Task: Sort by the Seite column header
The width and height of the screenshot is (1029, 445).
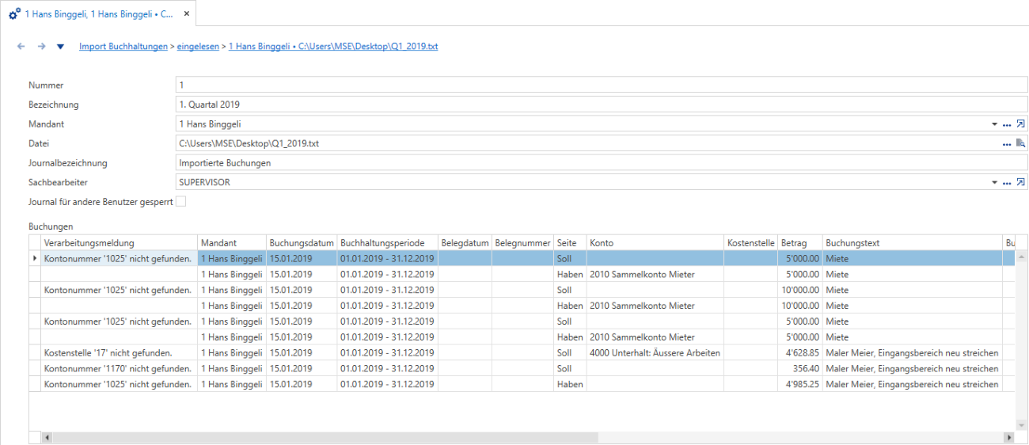Action: coord(570,242)
